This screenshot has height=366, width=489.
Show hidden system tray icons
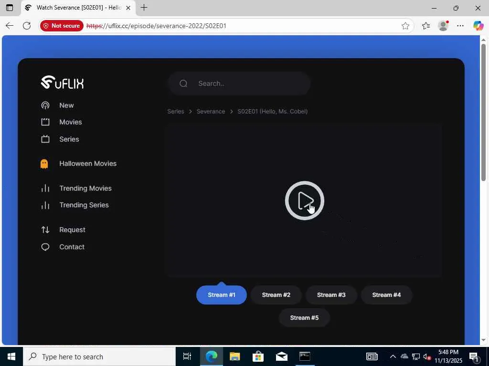point(393,356)
